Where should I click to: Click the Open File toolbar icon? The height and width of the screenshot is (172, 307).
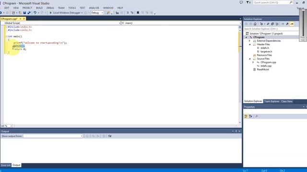[x=20, y=13]
